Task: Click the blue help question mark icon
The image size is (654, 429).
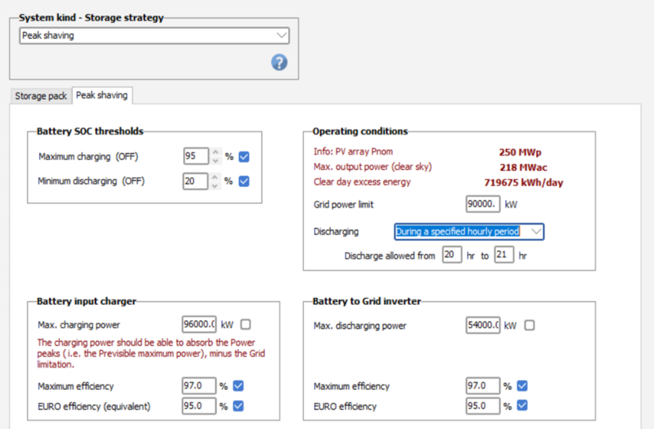Action: pyautogui.click(x=279, y=63)
